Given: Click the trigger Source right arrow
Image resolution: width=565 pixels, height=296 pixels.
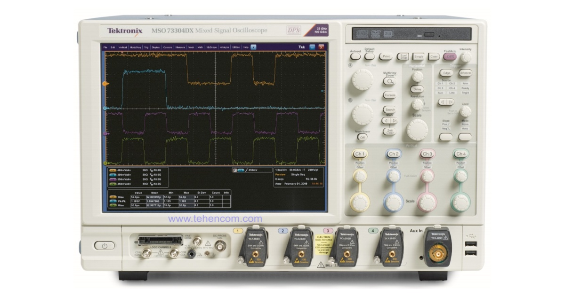Looking at the screenshot, I should coord(450,102).
